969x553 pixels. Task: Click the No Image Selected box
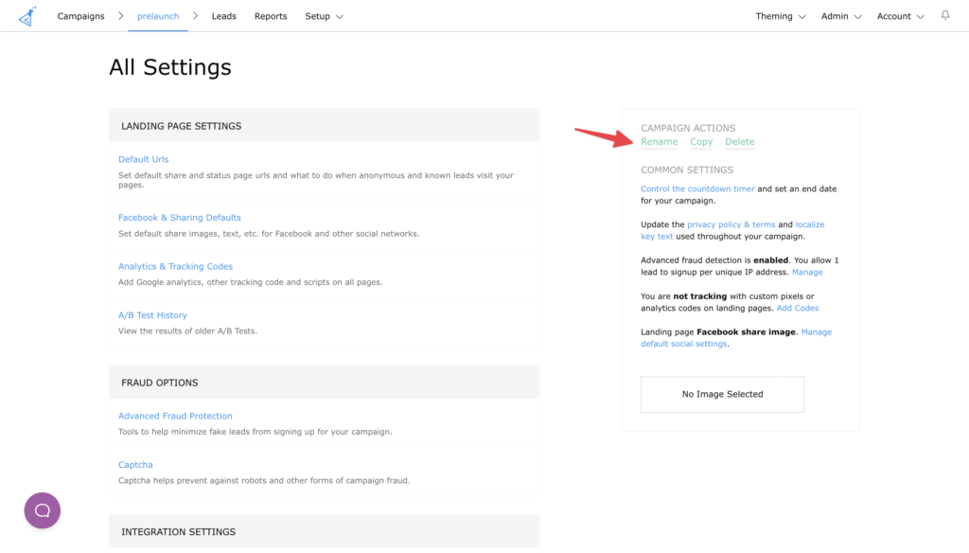click(x=722, y=394)
